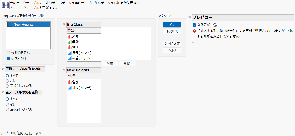Collapse the Big Class column panel
This screenshot has width=295, height=136.
pos(64,25)
